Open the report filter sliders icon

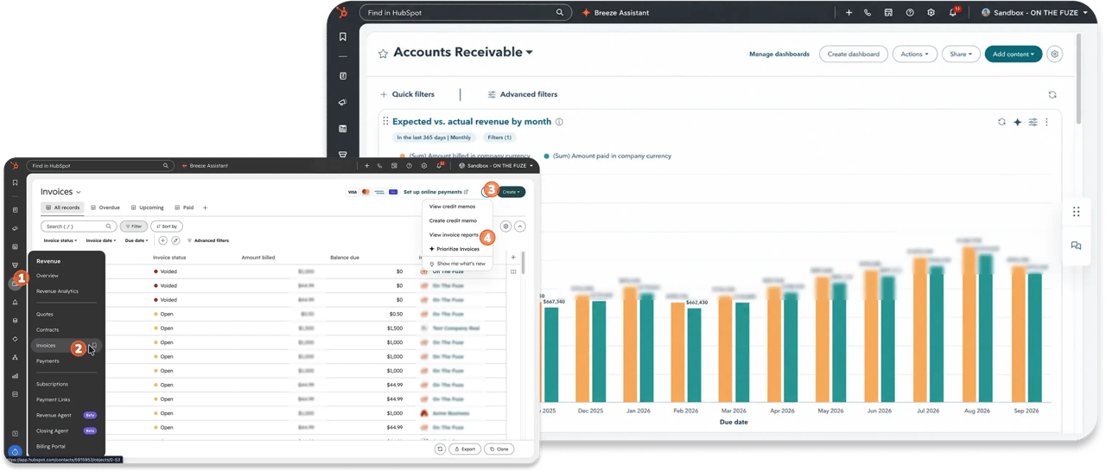(1033, 122)
